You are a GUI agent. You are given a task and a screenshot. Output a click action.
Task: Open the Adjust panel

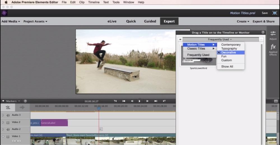pos(273,35)
